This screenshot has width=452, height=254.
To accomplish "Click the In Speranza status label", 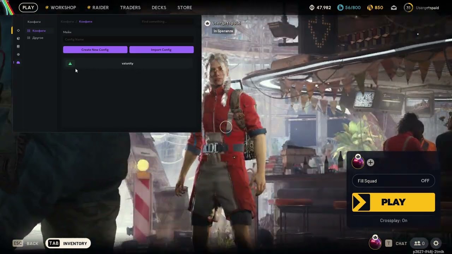I will pyautogui.click(x=223, y=31).
